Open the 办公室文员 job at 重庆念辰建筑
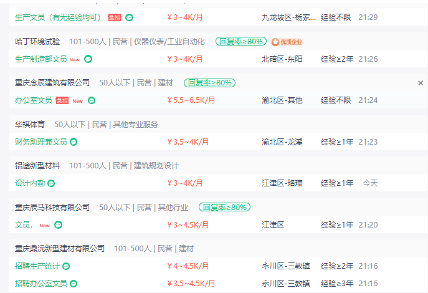Image resolution: width=428 pixels, height=293 pixels. [x=33, y=100]
